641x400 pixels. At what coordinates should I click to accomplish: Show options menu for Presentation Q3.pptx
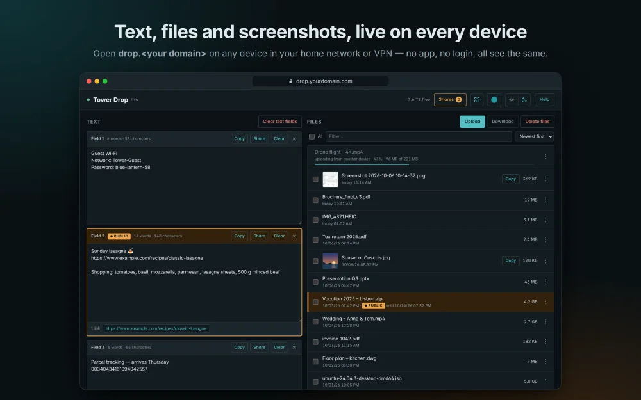pos(545,282)
